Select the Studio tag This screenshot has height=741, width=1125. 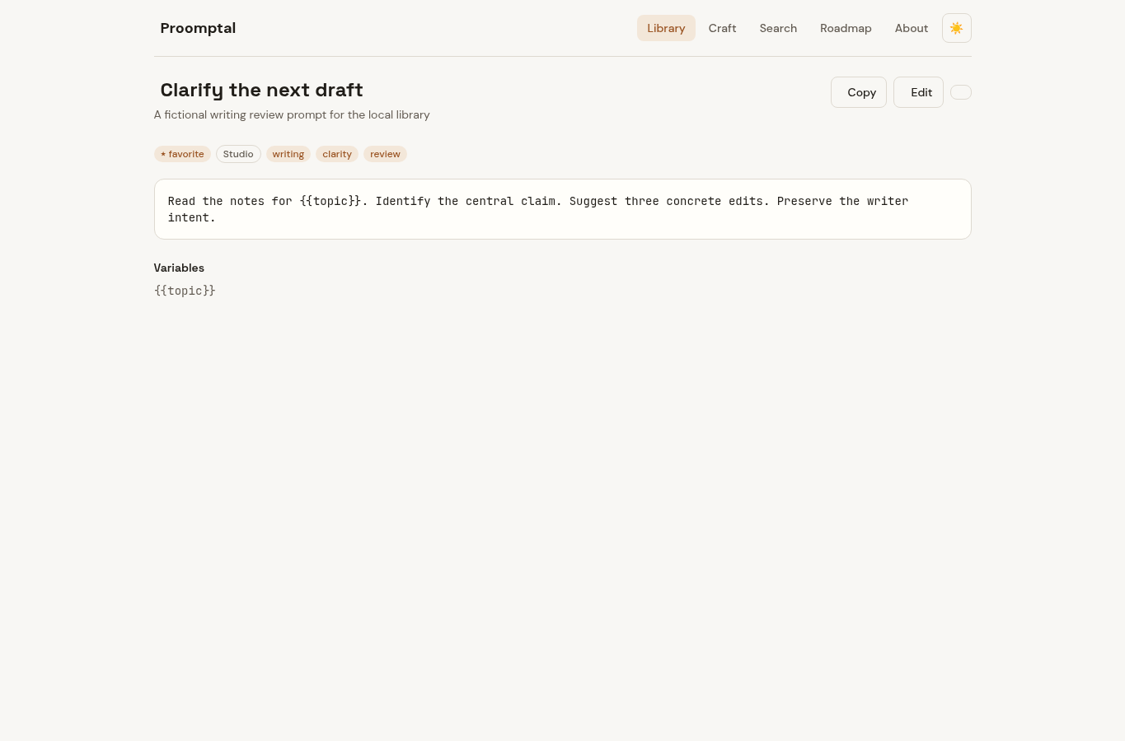pos(238,154)
